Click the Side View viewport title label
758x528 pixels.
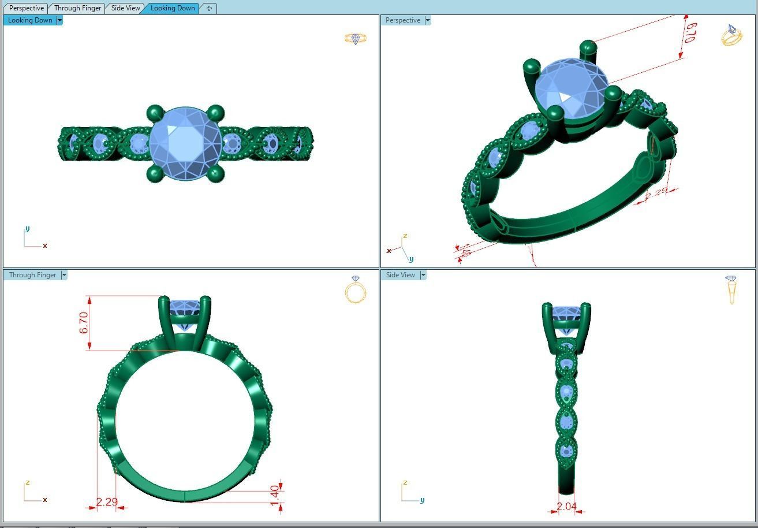point(401,275)
